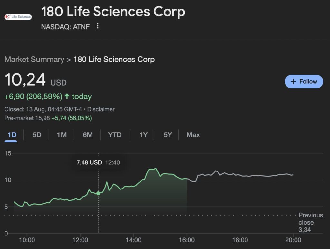Show the Max chart range
Screen dimensions: 330x249
pos(193,135)
